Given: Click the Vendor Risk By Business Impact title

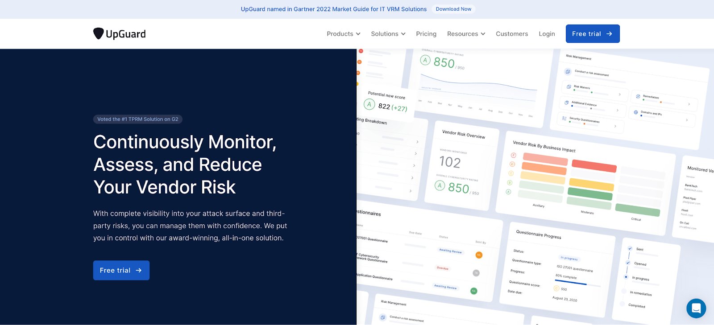Looking at the screenshot, I should click(x=544, y=146).
